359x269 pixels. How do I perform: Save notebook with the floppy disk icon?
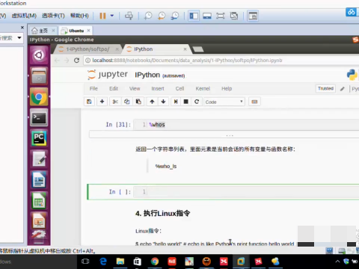point(89,102)
